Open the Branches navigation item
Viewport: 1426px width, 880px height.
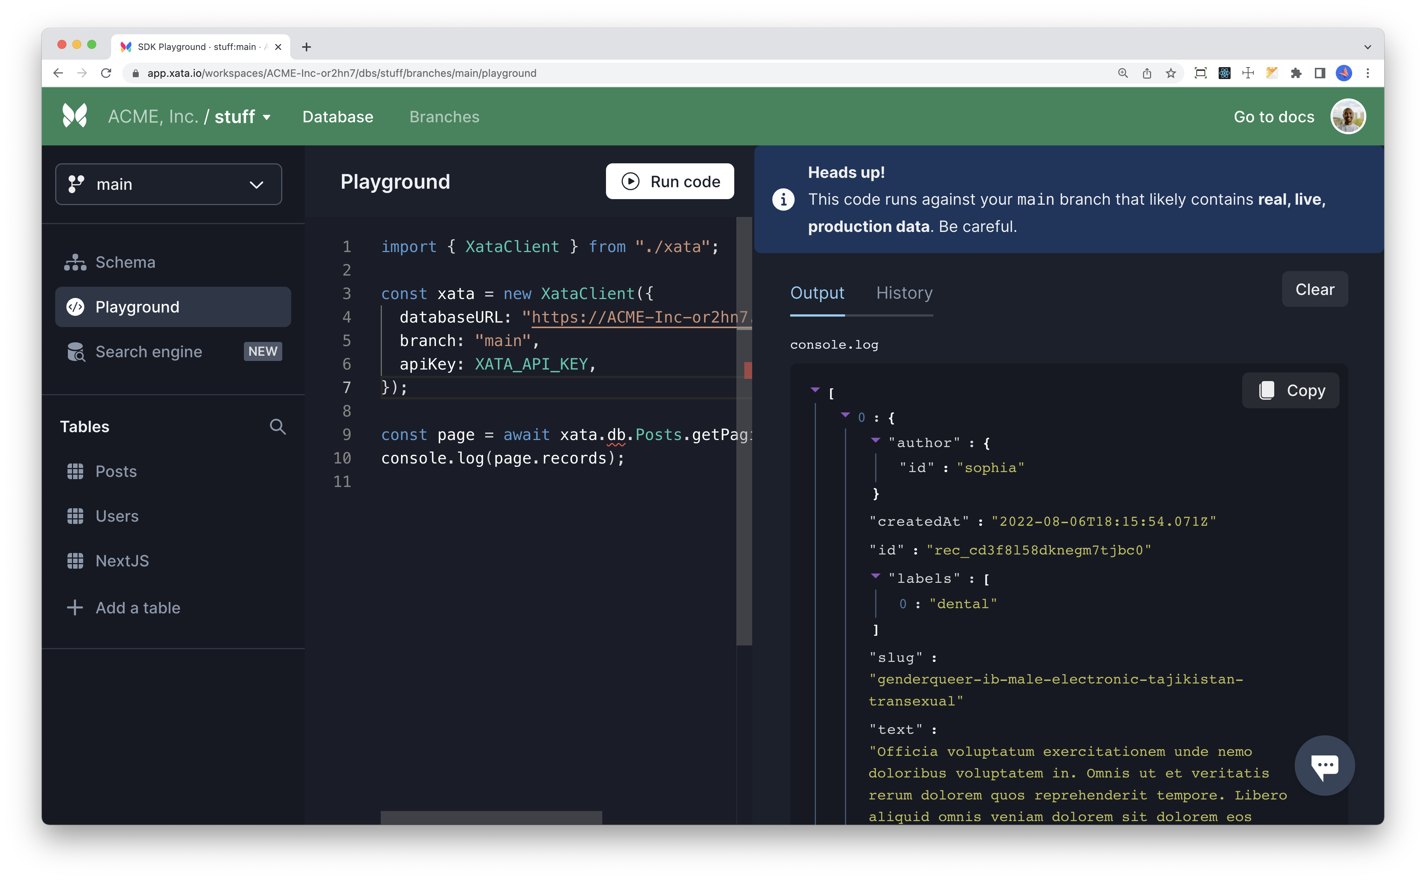[x=444, y=117]
